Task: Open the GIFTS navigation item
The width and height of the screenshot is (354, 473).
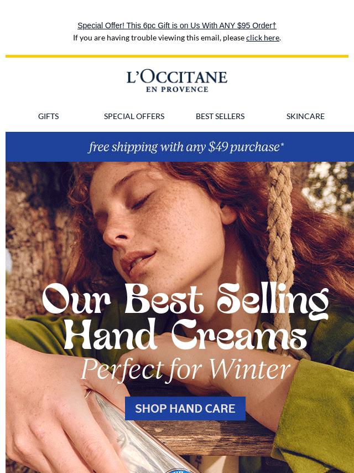Action: (x=48, y=116)
